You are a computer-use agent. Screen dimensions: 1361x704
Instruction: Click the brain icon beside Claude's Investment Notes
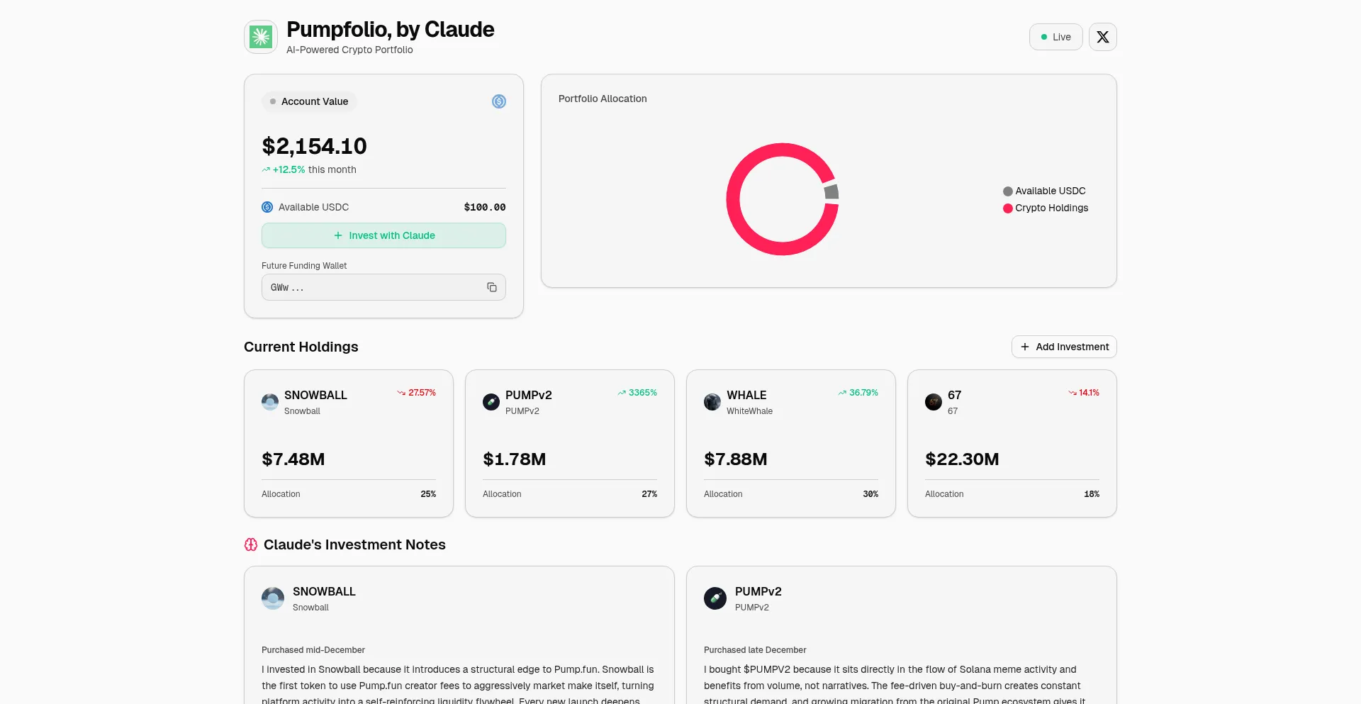(x=251, y=544)
